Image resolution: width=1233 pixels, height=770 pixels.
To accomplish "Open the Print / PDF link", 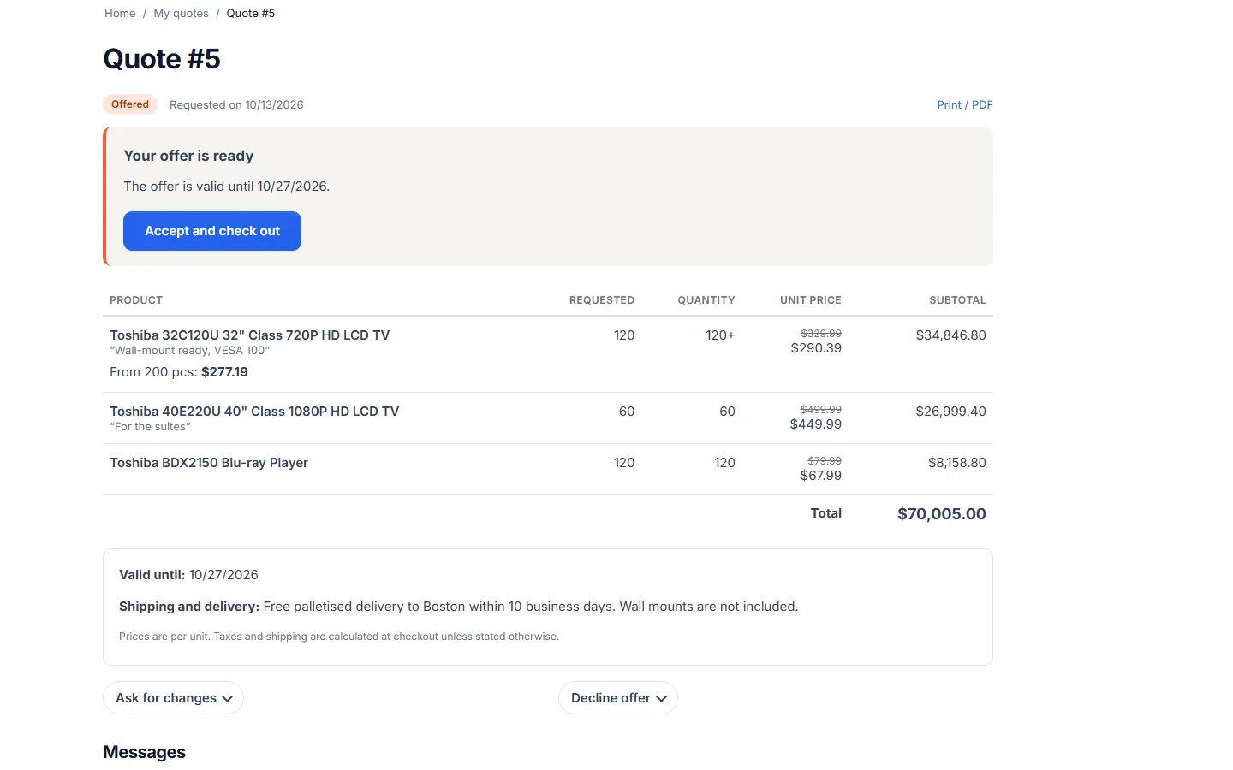I will 964,104.
